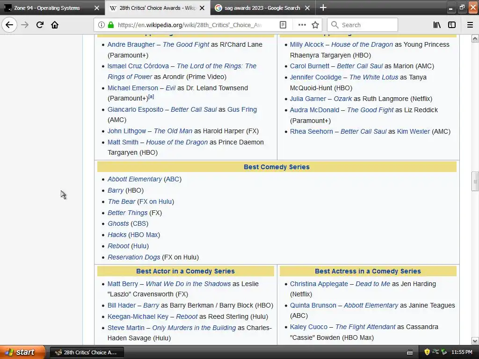Image resolution: width=479 pixels, height=359 pixels.
Task: Open the Evil series link
Action: click(x=170, y=88)
